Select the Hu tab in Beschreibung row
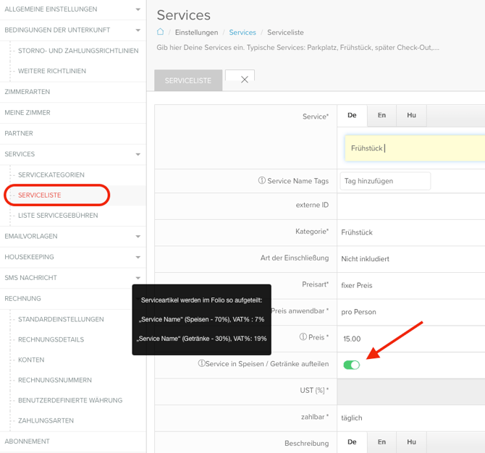The height and width of the screenshot is (453, 485). [x=411, y=442]
